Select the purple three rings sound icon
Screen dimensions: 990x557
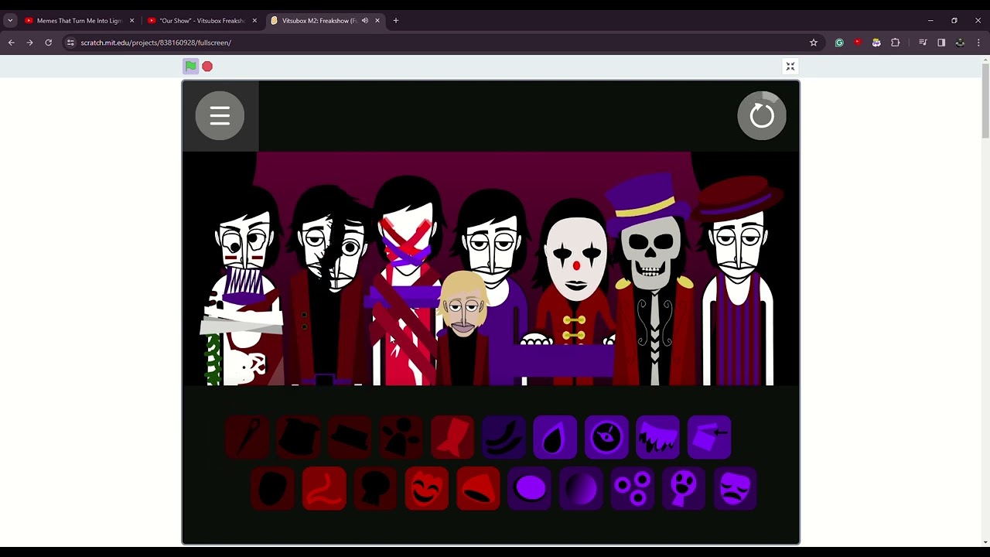pos(632,489)
